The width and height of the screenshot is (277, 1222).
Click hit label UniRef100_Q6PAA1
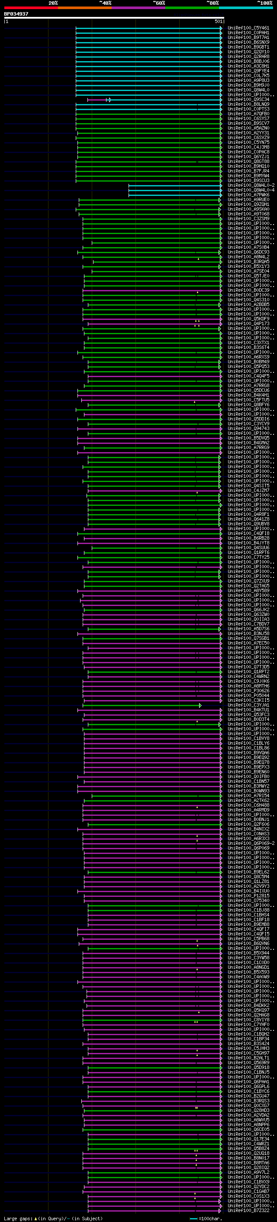pyautogui.click(x=248, y=1082)
